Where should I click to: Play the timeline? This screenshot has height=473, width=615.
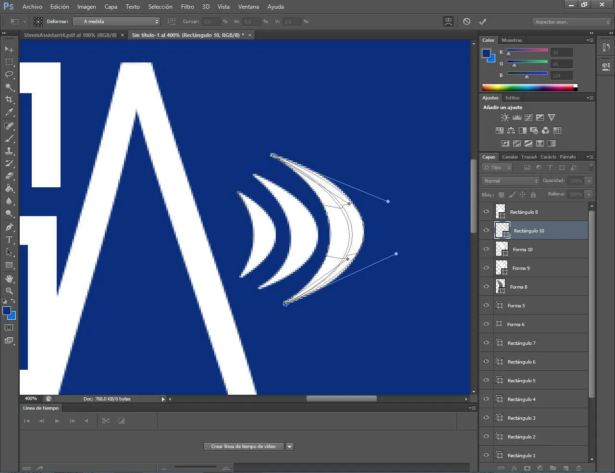coord(57,421)
